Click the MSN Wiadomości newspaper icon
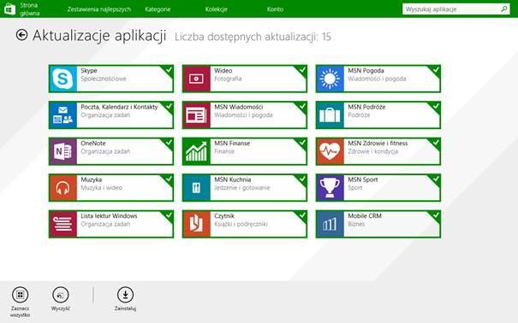The height and width of the screenshot is (323, 518). (x=197, y=115)
